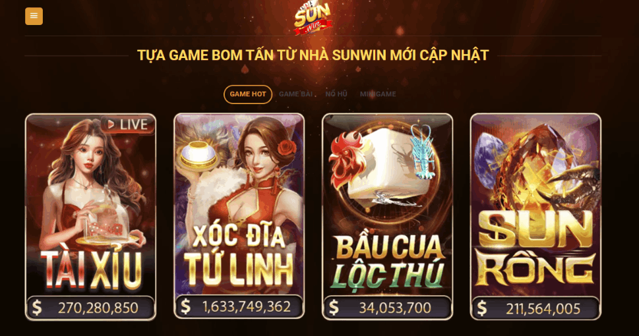Screen dimensions: 639x336
Task: Click the dollar icon under Tài Xỉu
Action: pyautogui.click(x=37, y=308)
